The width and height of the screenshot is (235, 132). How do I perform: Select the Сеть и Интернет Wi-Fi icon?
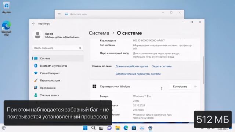click(x=36, y=73)
